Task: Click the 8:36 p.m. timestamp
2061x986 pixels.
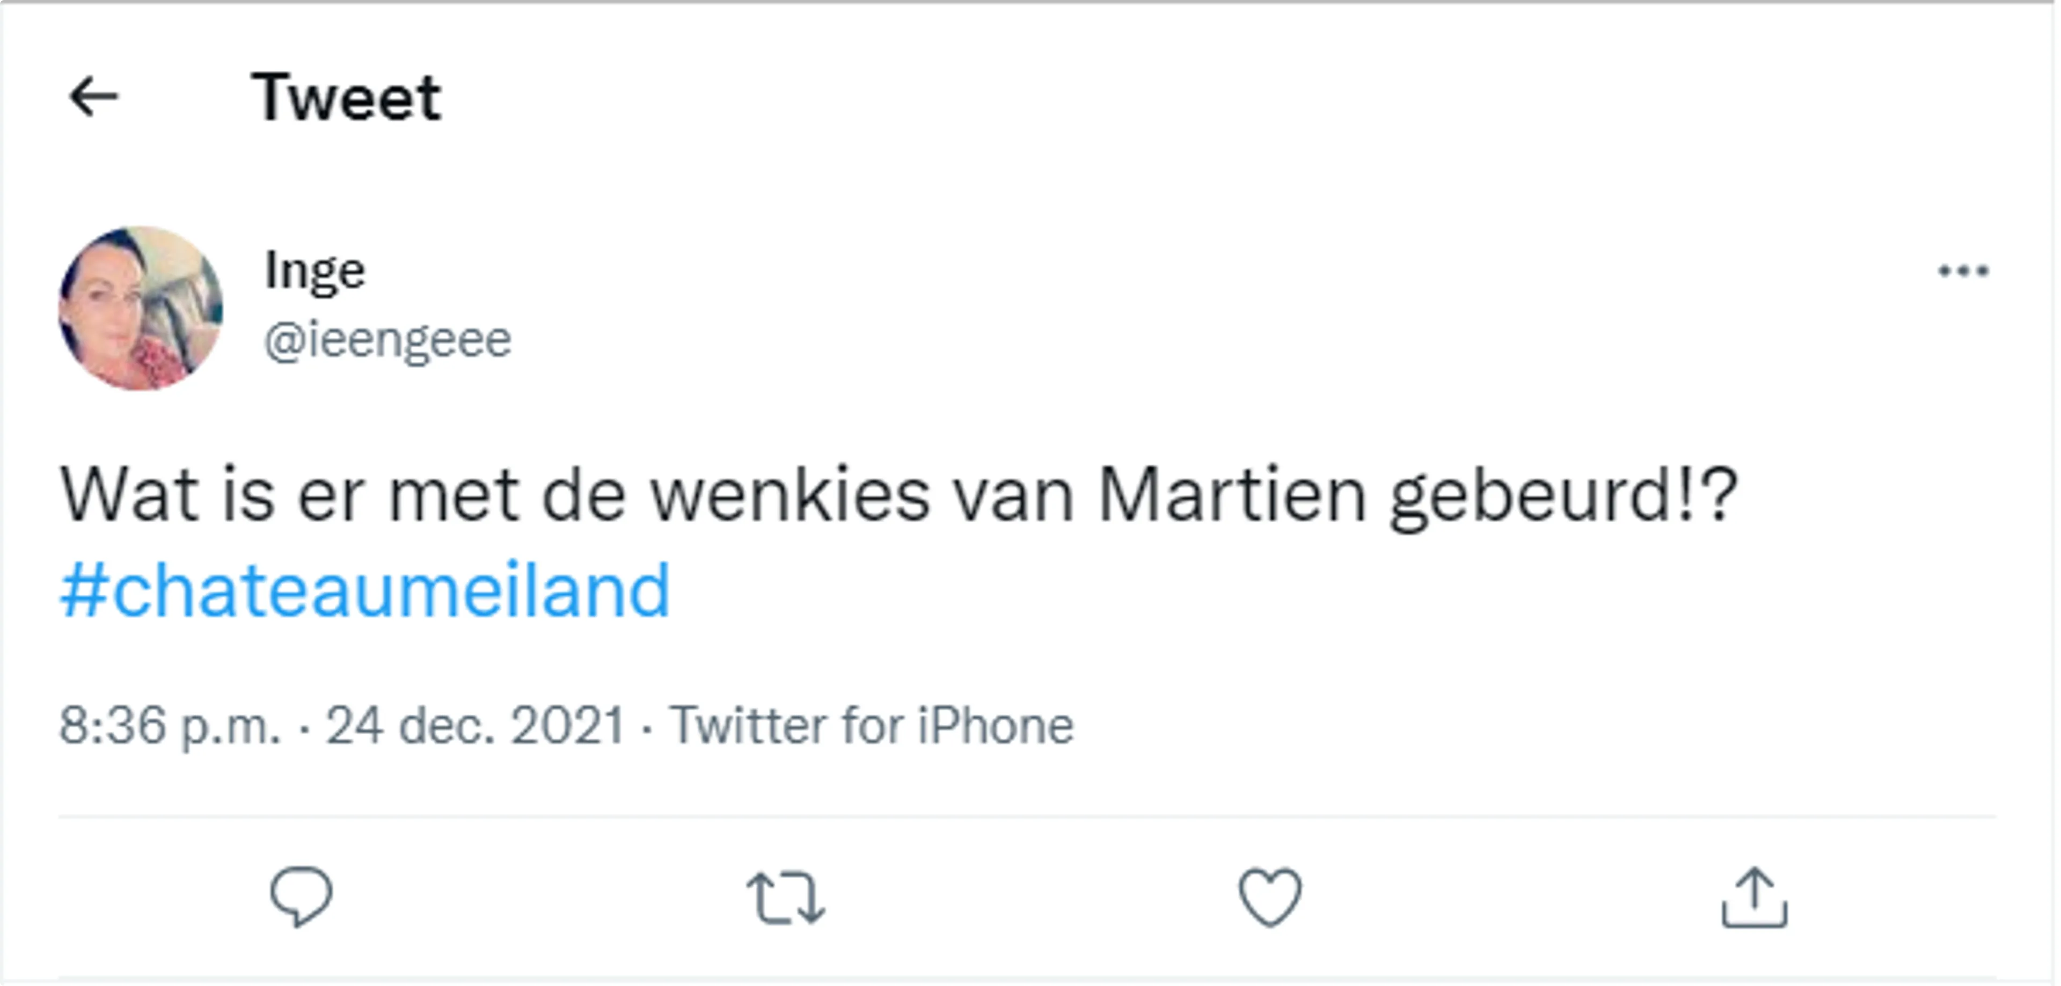Action: coord(171,725)
